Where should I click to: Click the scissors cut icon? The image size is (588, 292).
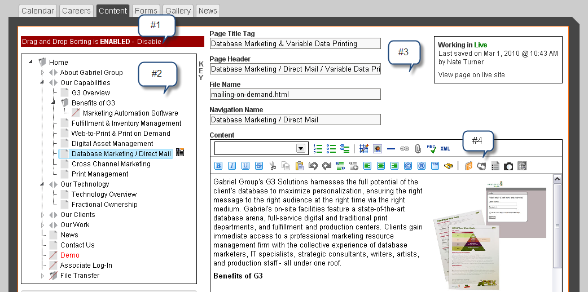point(273,166)
